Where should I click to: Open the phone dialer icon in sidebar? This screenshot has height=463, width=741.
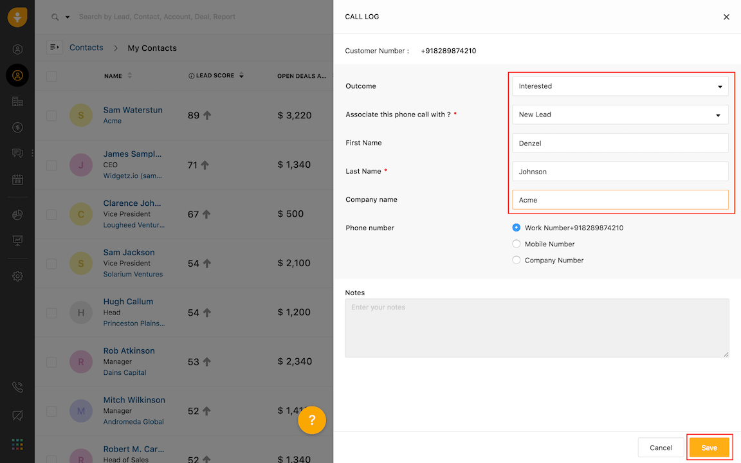pos(17,387)
